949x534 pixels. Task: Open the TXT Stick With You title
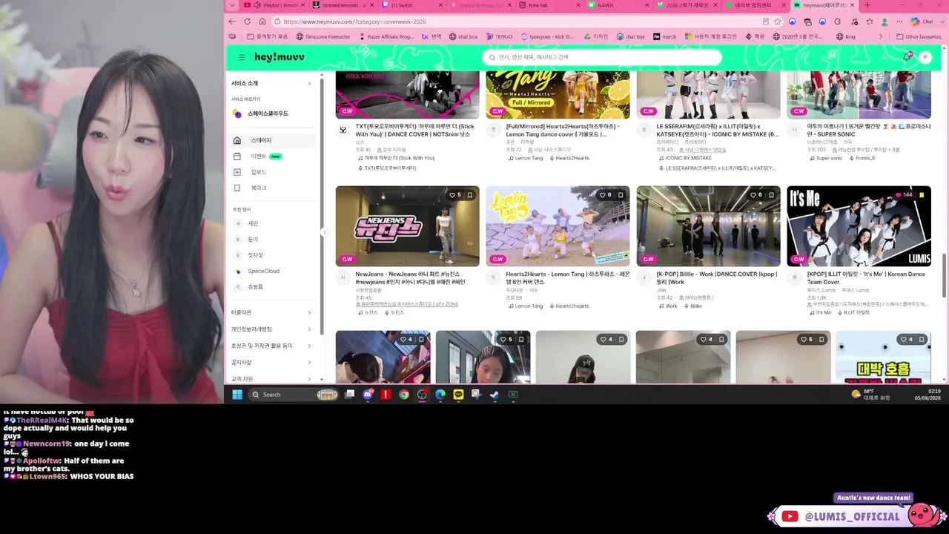click(x=415, y=131)
